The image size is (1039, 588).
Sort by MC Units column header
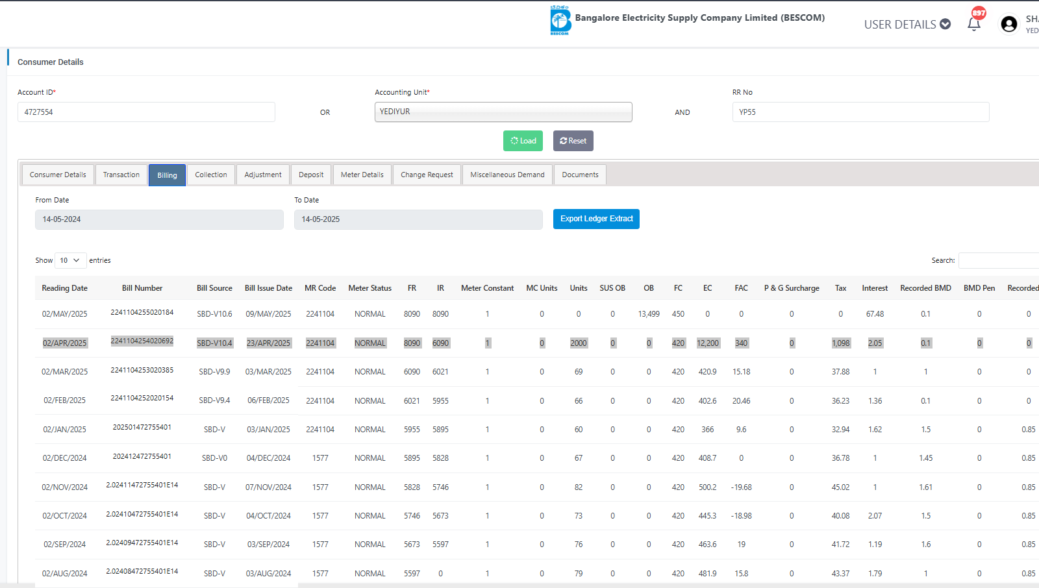coord(542,288)
